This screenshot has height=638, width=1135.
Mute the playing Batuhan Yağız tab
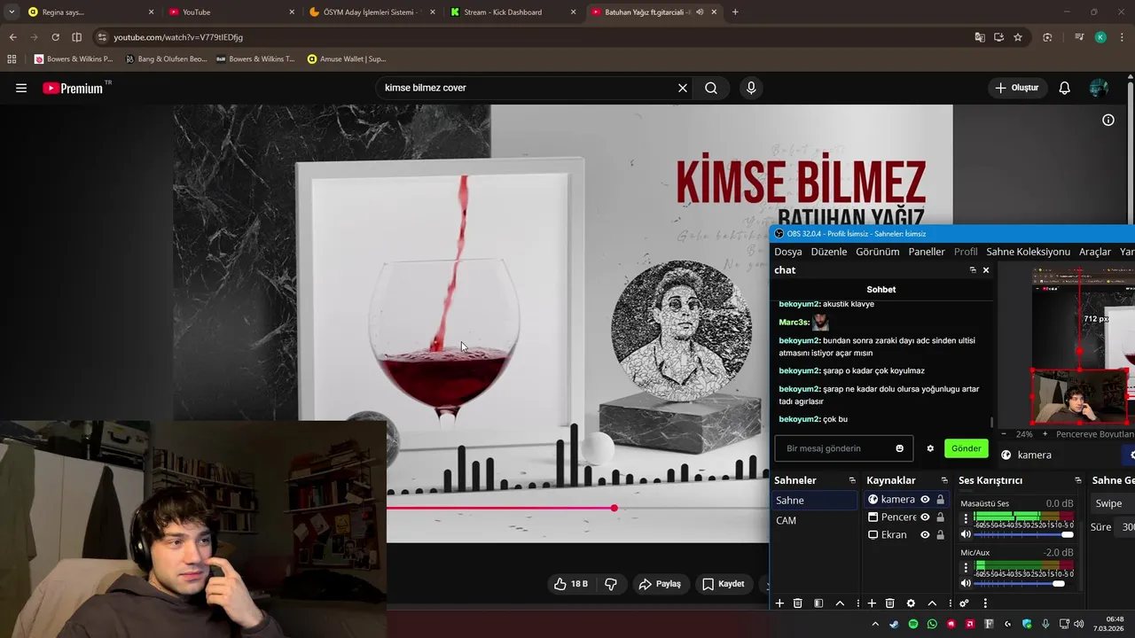(700, 12)
